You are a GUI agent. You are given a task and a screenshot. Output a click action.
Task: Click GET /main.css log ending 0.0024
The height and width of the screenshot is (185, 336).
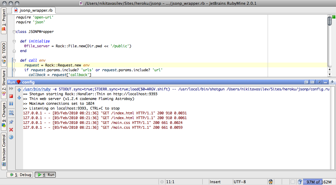(103, 123)
